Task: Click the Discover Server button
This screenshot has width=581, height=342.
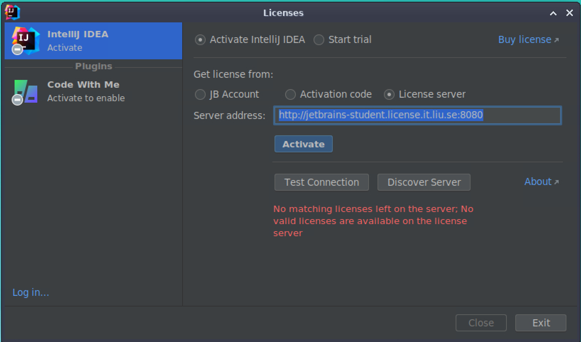Action: pos(424,182)
